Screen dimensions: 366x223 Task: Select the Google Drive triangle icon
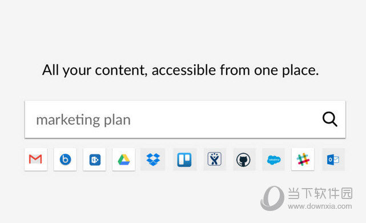(124, 160)
